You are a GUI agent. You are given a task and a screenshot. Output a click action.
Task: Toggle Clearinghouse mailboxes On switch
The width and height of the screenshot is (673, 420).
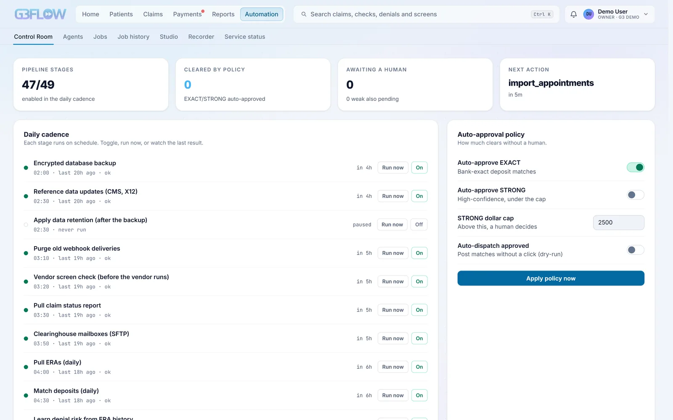419,339
